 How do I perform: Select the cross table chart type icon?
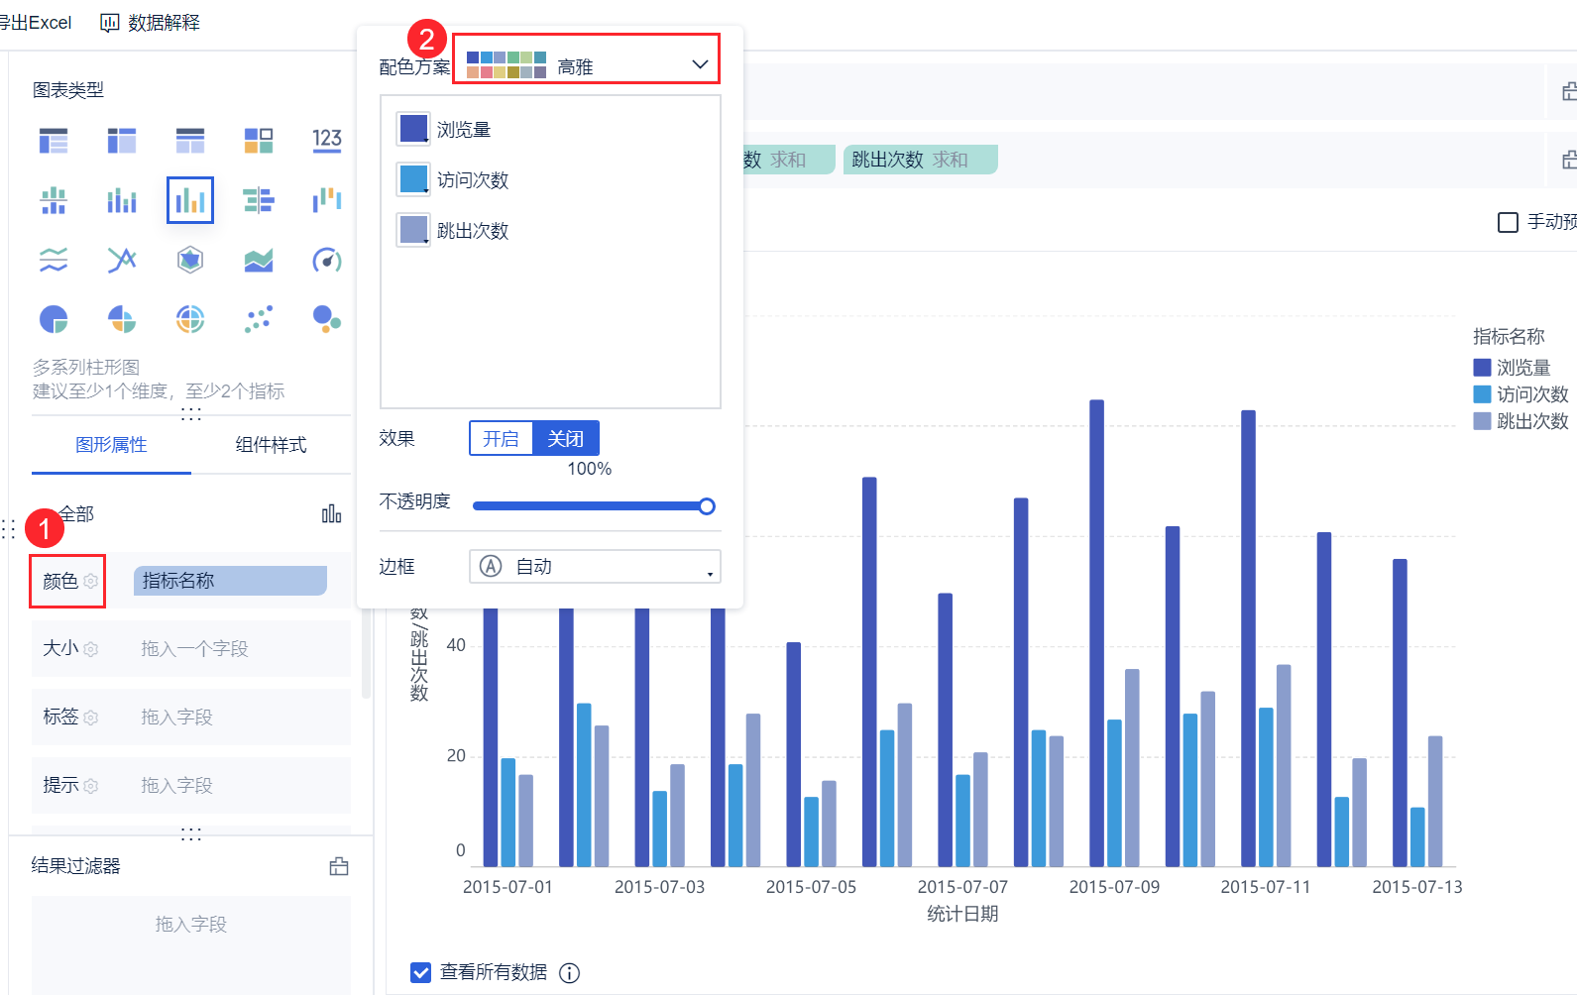(122, 141)
